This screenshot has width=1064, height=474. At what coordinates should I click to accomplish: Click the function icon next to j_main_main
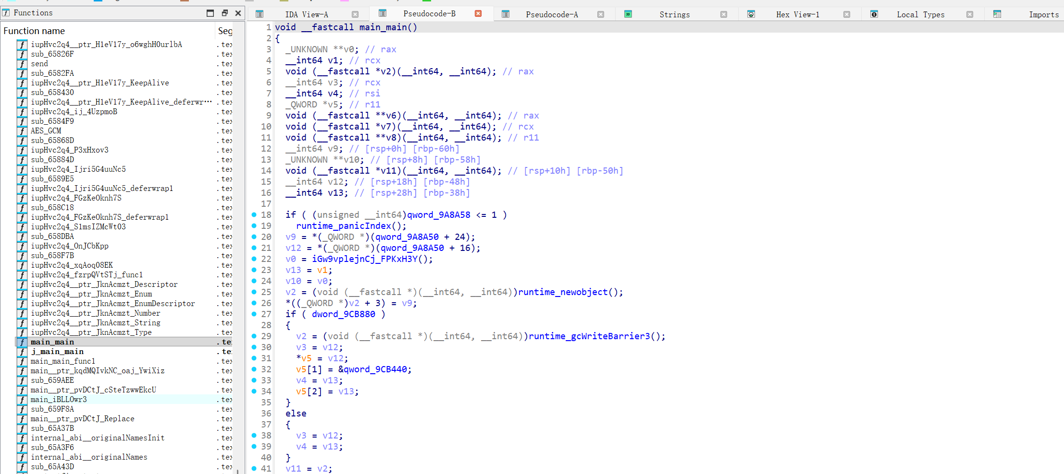pos(22,352)
